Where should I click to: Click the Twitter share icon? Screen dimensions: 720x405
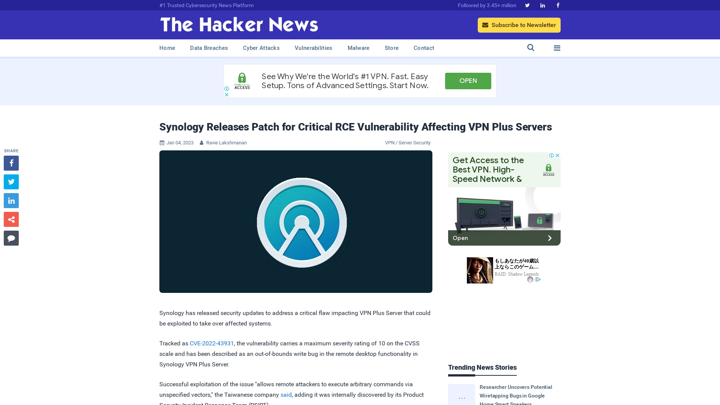[11, 181]
